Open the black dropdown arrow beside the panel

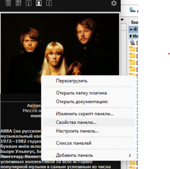122,20
